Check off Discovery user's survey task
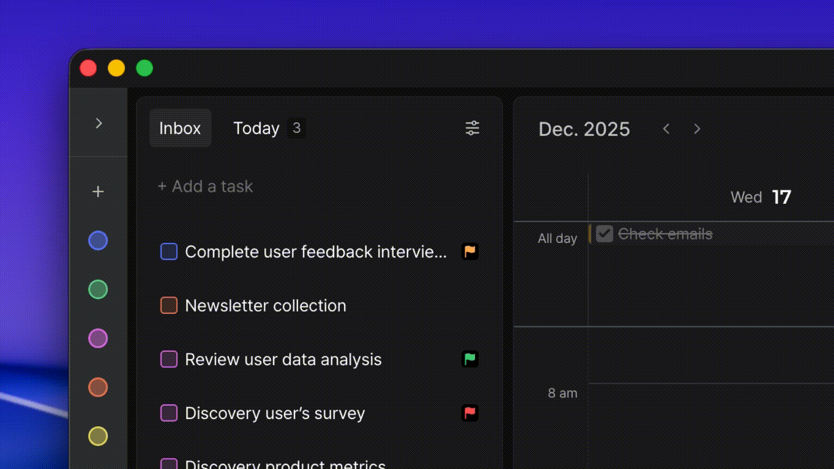 click(169, 413)
